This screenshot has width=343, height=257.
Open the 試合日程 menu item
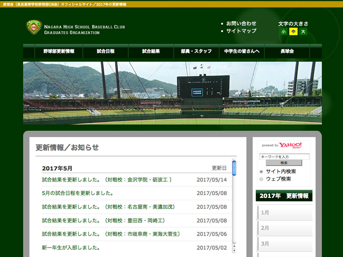(105, 51)
